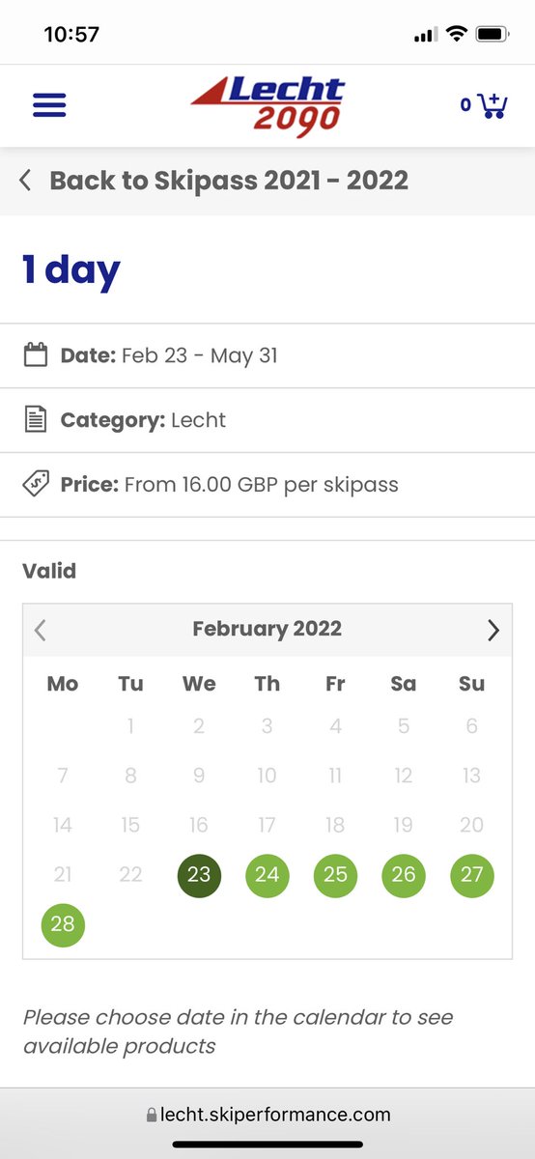Click the February 2022 month header

tap(267, 629)
